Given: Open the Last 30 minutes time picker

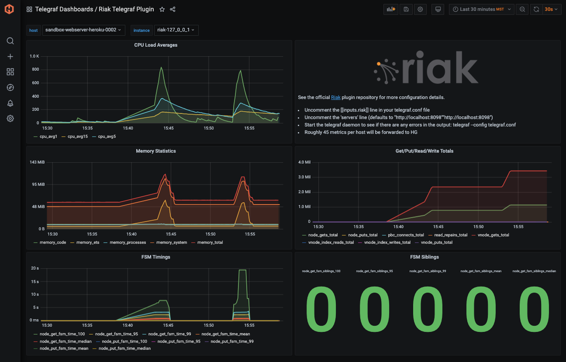Looking at the screenshot, I should (482, 9).
